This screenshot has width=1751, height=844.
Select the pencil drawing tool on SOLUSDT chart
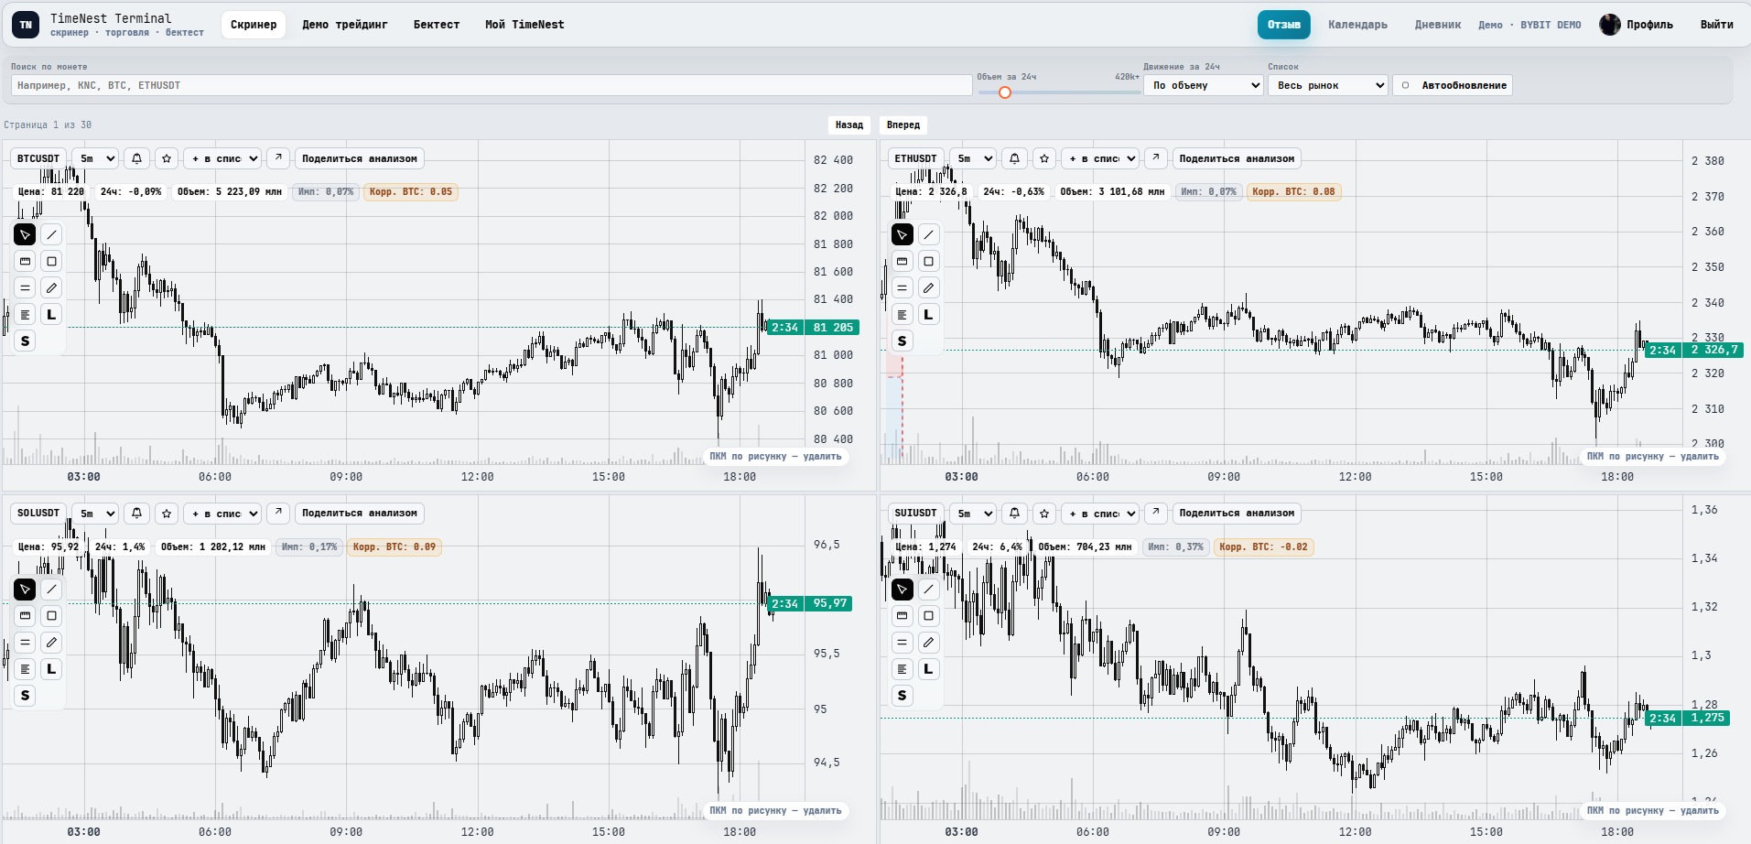pyautogui.click(x=51, y=643)
